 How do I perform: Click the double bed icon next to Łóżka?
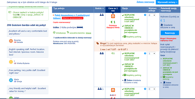click(80, 27)
